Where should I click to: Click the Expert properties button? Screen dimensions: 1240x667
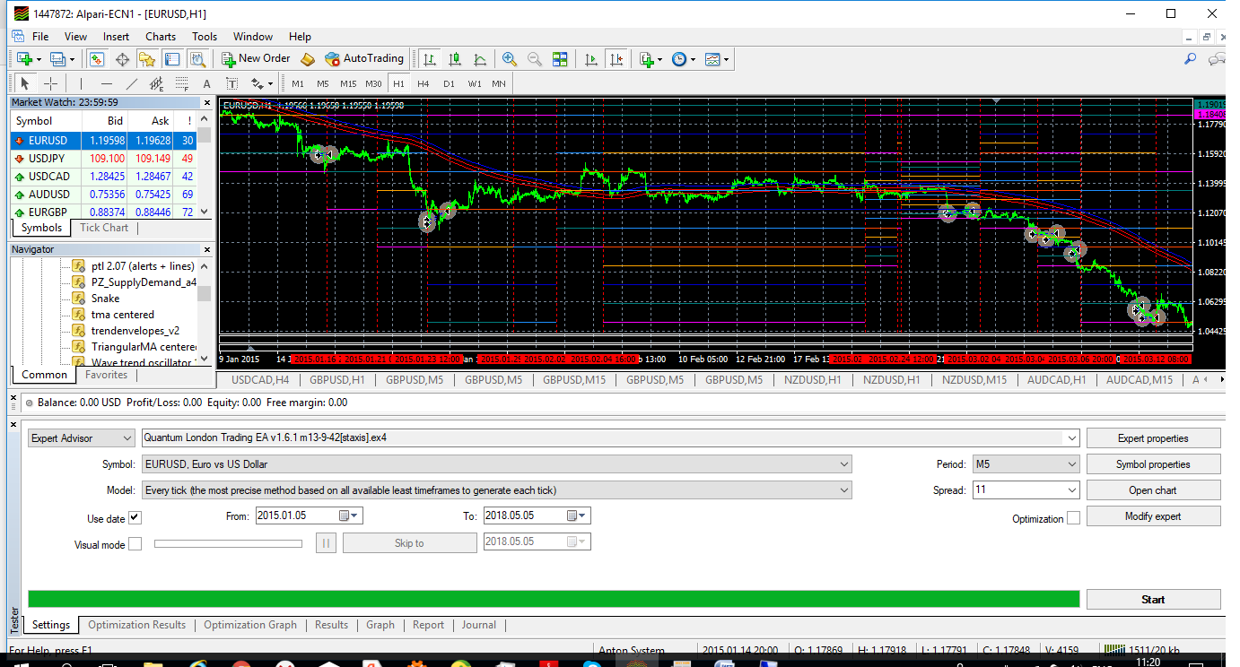coord(1153,438)
